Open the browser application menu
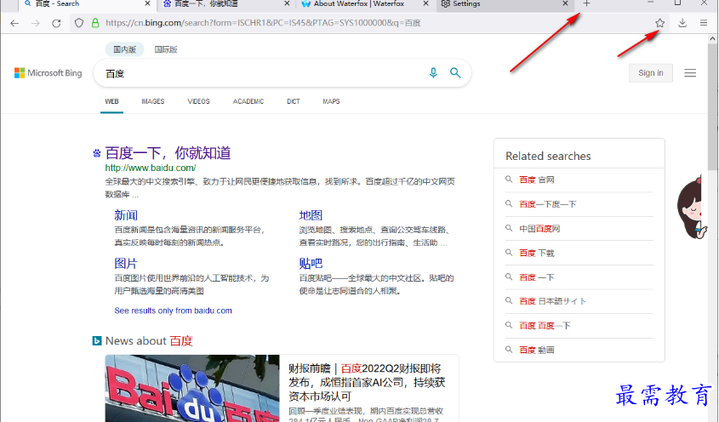 [704, 23]
